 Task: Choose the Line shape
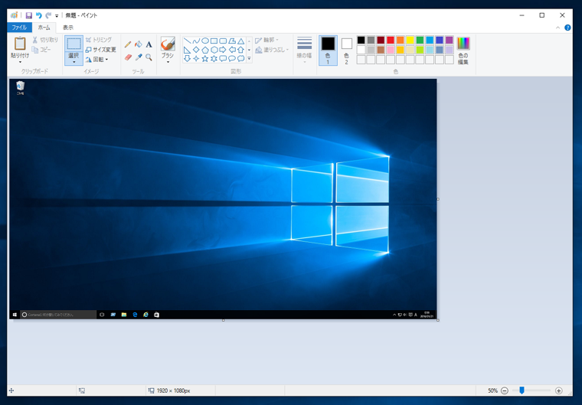(x=187, y=41)
